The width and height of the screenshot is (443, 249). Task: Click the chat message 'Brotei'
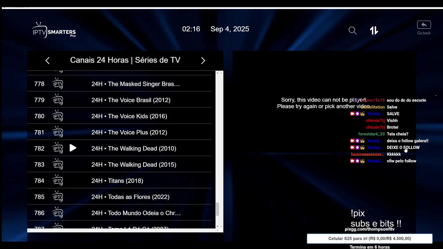(x=392, y=127)
